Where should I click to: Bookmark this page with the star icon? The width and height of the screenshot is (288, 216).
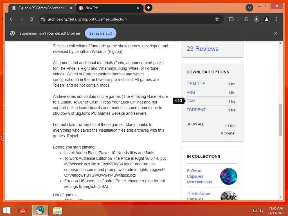coord(217,19)
